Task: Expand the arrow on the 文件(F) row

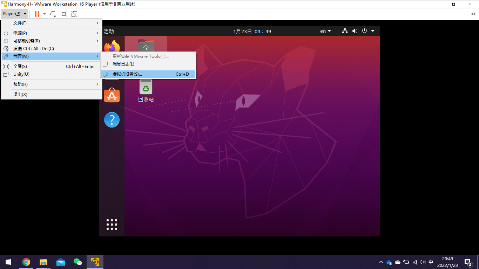Action: (x=97, y=23)
